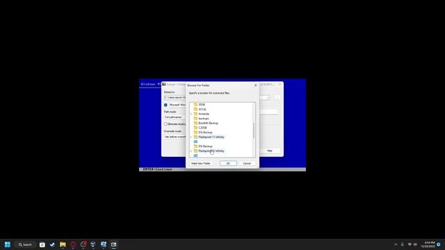The image size is (445, 250).
Task: Click the Make New Folder button
Action: (x=201, y=164)
